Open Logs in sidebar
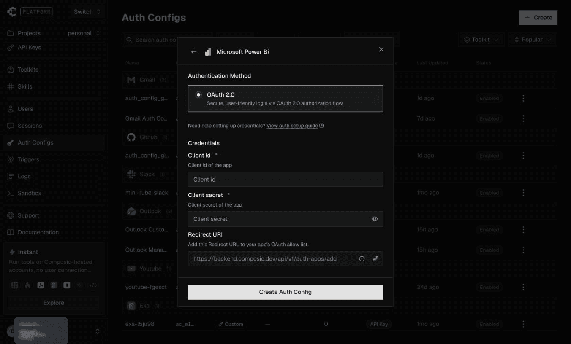 pyautogui.click(x=53, y=176)
